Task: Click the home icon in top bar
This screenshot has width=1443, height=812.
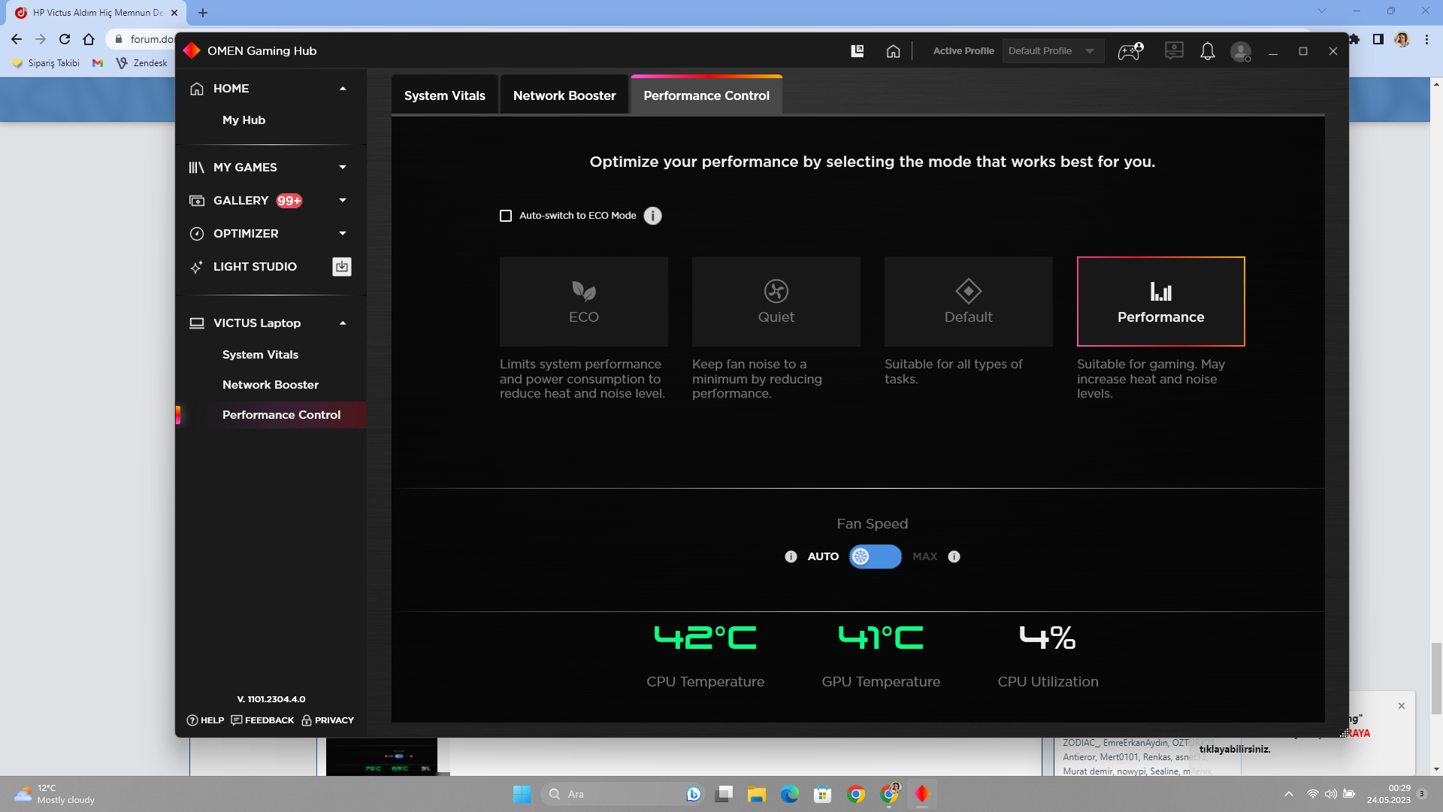Action: click(893, 51)
